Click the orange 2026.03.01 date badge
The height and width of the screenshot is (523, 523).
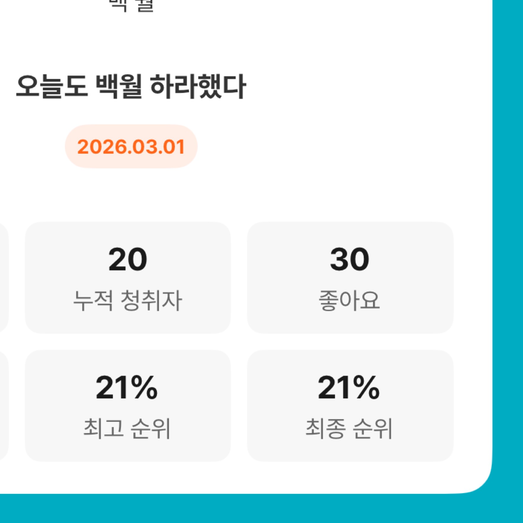pos(131,147)
